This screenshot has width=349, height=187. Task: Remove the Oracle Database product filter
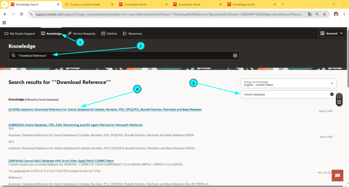tap(332, 94)
